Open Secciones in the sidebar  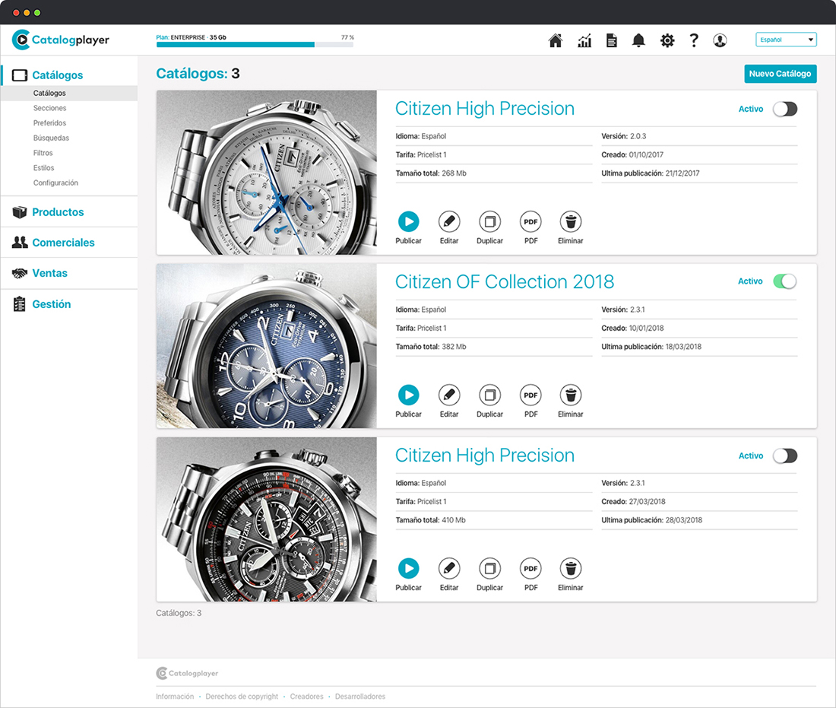(x=49, y=108)
